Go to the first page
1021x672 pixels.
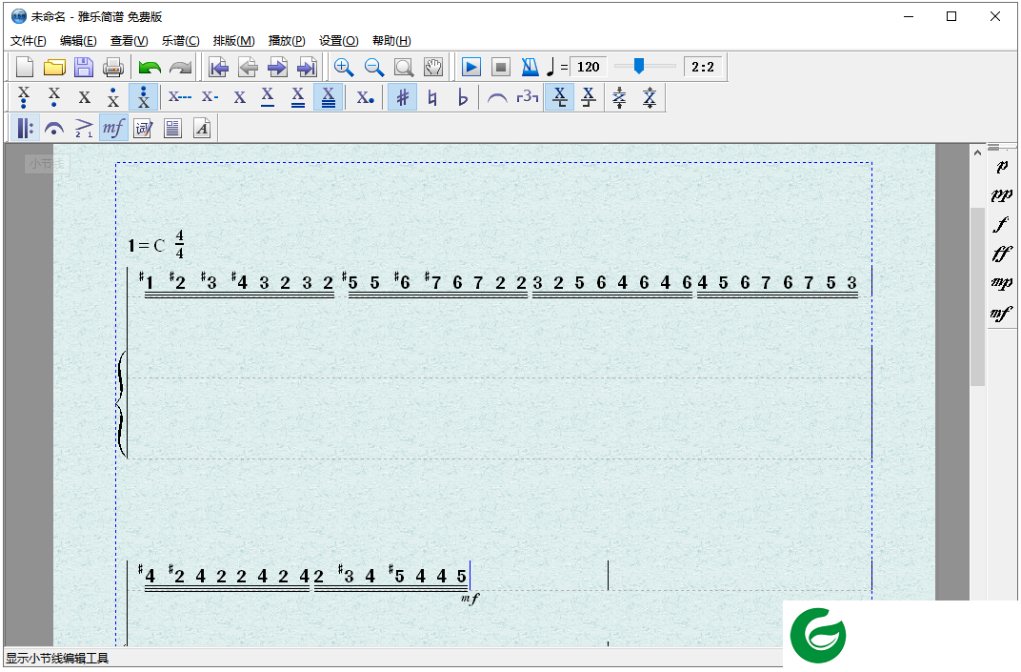click(x=218, y=67)
